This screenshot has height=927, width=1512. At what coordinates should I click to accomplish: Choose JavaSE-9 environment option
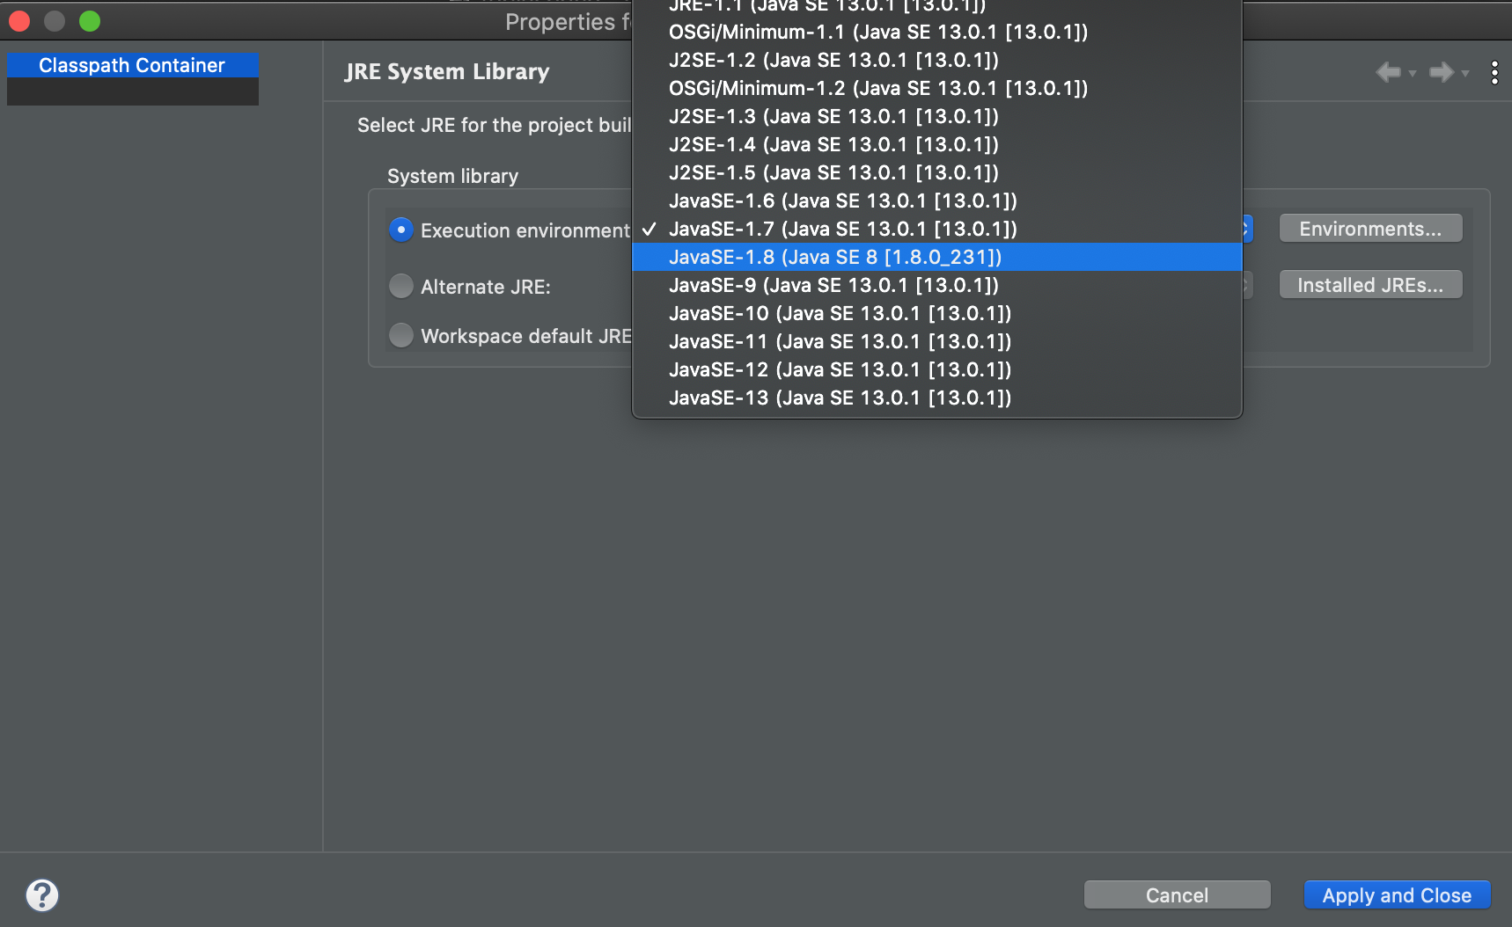click(937, 285)
